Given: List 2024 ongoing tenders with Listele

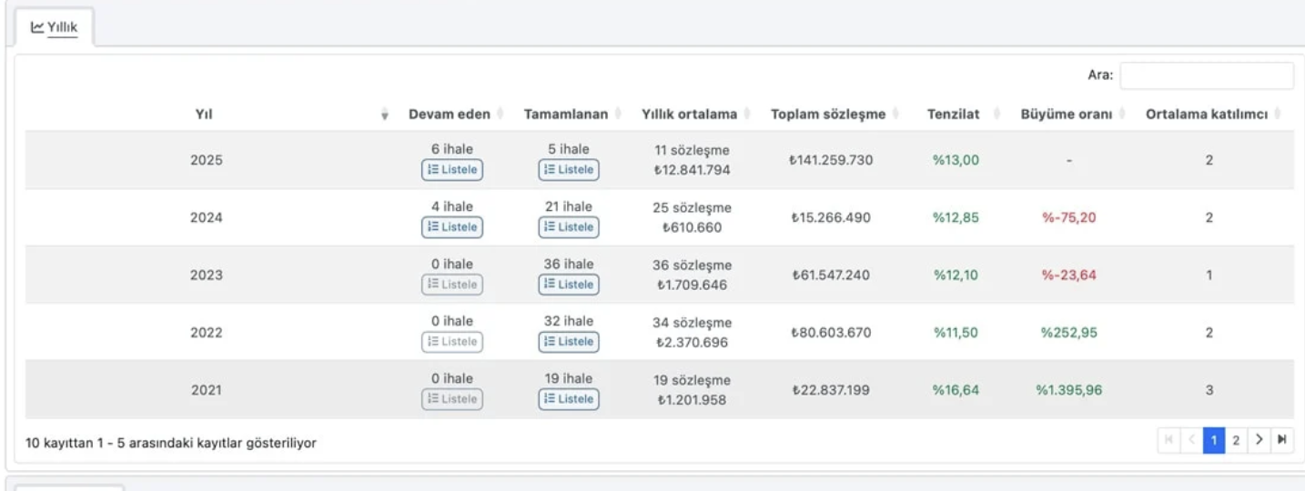Looking at the screenshot, I should (452, 227).
